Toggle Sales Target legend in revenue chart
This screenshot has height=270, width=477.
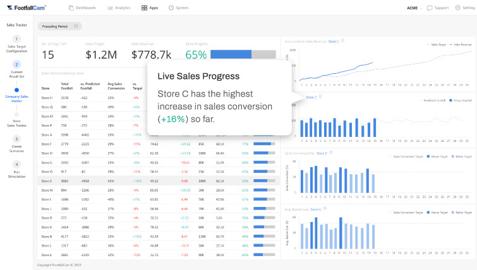pos(436,45)
